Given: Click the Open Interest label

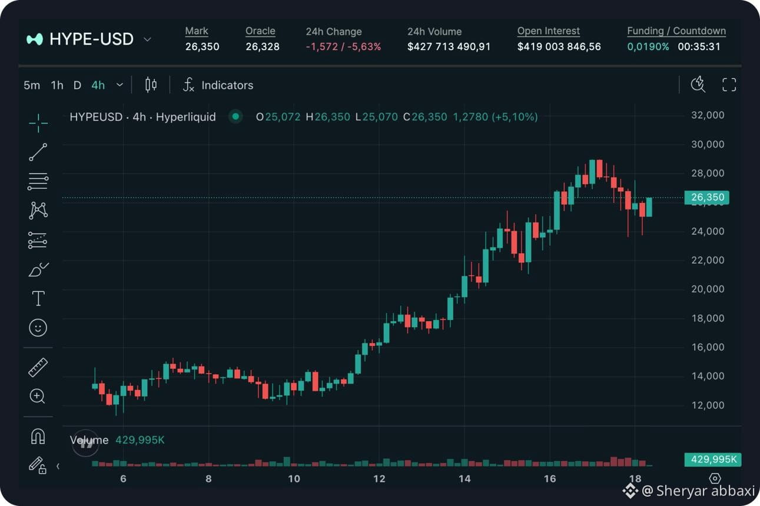Looking at the screenshot, I should tap(549, 31).
